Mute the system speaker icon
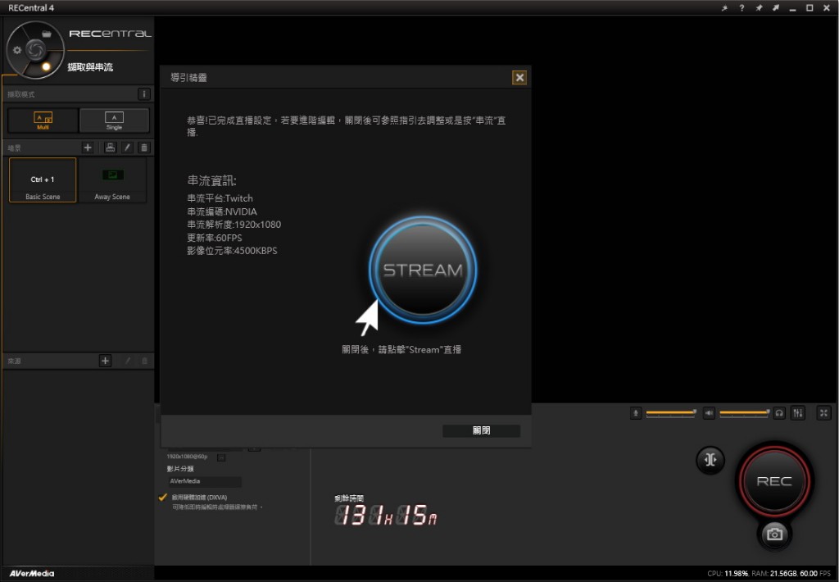 coord(709,413)
